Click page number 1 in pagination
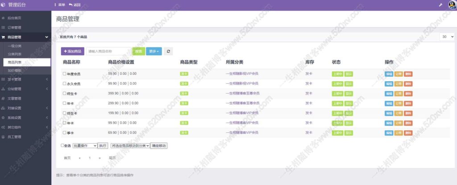The image size is (457, 185). pyautogui.click(x=90, y=158)
